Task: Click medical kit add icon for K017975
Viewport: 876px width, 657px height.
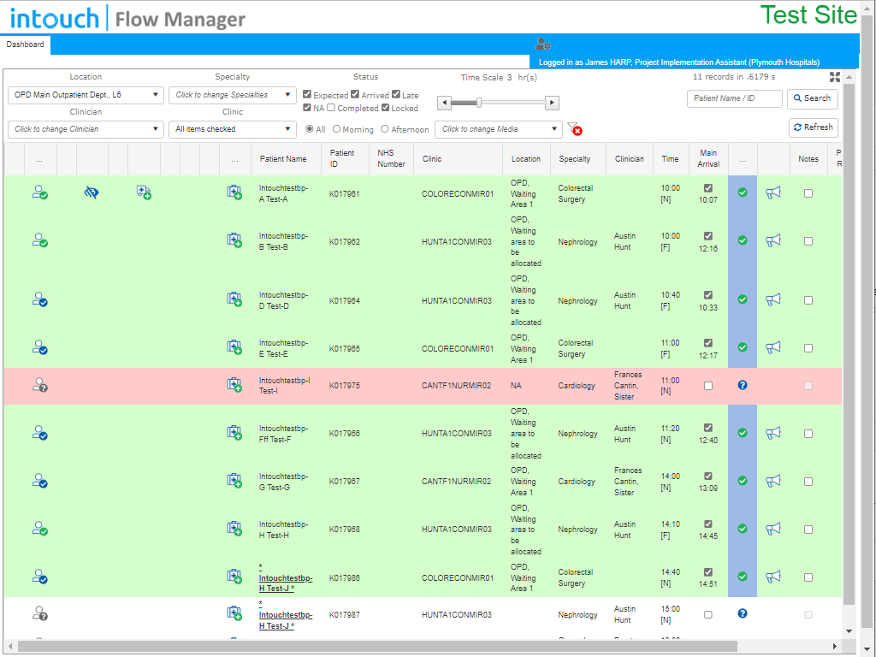Action: tap(234, 385)
